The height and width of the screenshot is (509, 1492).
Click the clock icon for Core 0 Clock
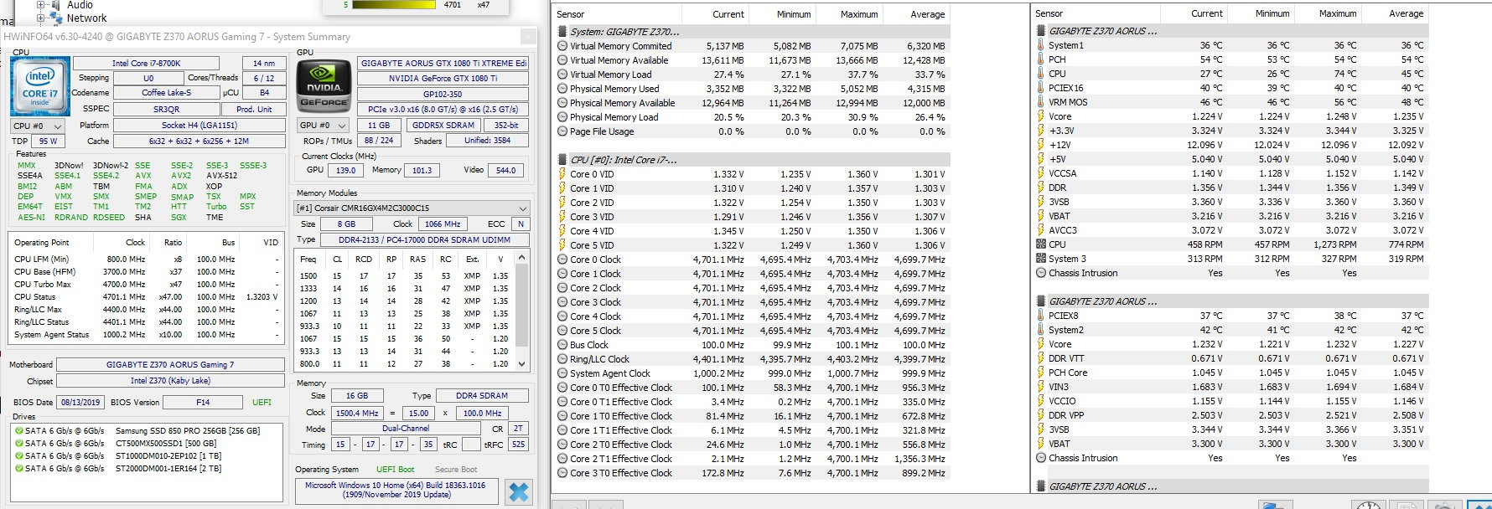(x=562, y=260)
